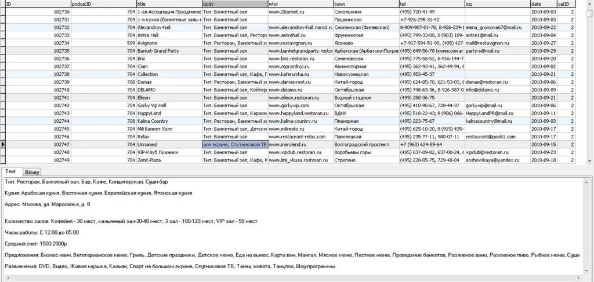
Task: Select title cell Avignone
Action: [x=169, y=43]
